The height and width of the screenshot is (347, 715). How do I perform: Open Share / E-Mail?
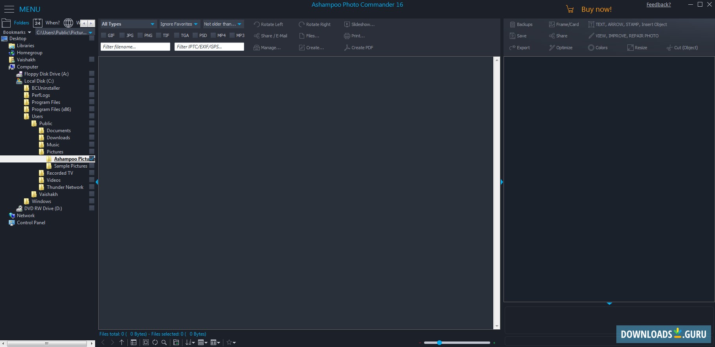coord(270,36)
